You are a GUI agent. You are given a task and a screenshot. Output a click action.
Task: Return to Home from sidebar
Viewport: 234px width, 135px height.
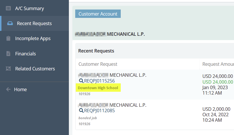(x=35, y=89)
